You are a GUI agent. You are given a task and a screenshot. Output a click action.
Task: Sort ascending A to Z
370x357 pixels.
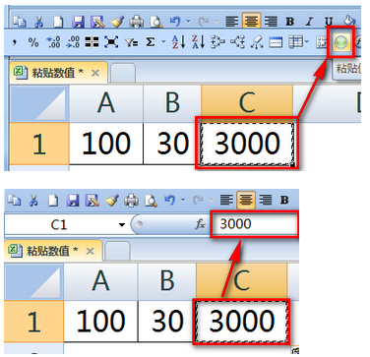click(x=179, y=42)
